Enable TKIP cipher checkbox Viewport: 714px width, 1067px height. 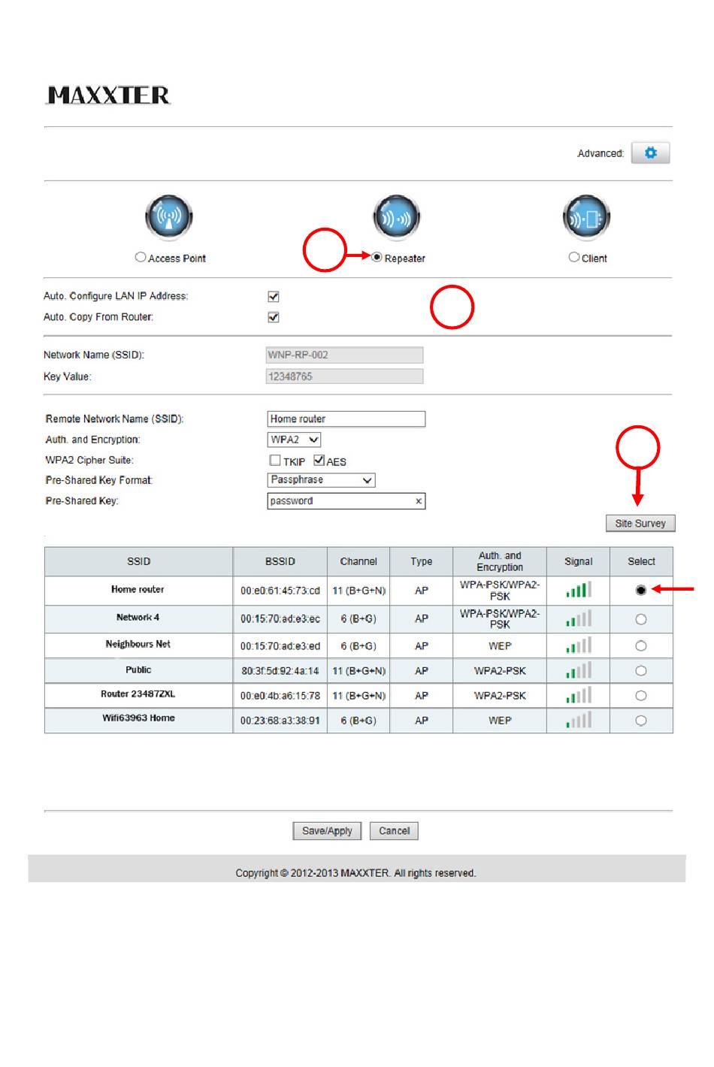coord(275,460)
